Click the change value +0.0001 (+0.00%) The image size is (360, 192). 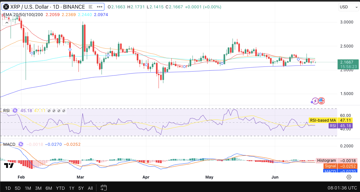point(203,7)
